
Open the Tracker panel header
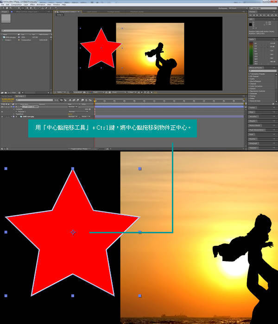pyautogui.click(x=252, y=108)
